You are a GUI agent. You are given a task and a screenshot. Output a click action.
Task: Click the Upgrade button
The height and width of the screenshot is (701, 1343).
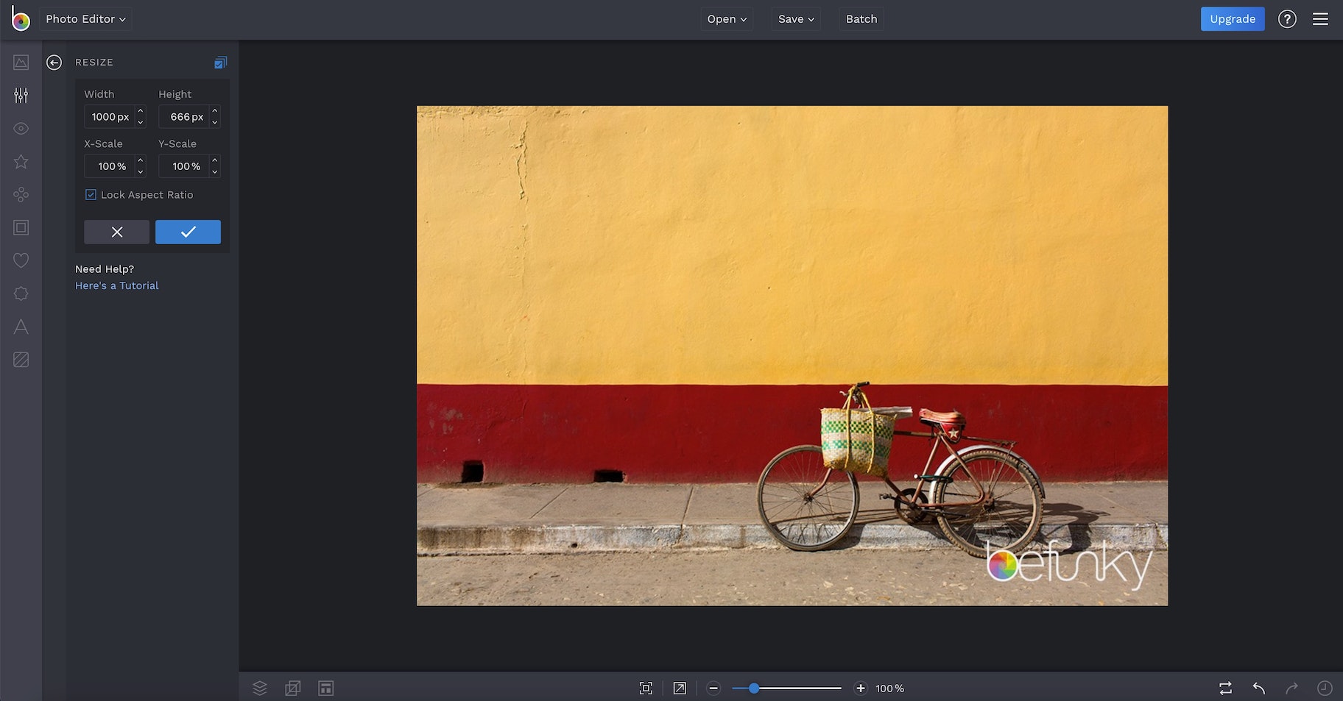1232,19
